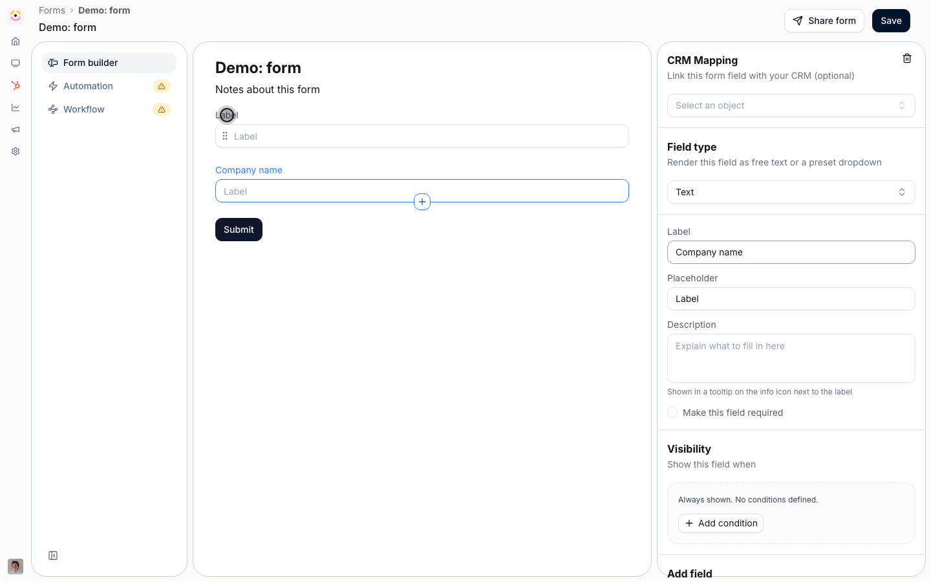Click the Company name field label
Screen dimensions: 931x582
[x=249, y=170]
